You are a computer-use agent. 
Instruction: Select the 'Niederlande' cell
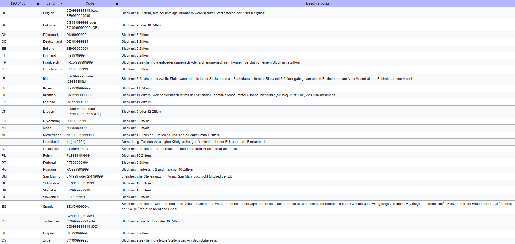53,135
